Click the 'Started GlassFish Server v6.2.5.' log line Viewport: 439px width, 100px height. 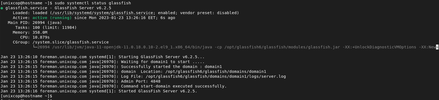(158, 91)
